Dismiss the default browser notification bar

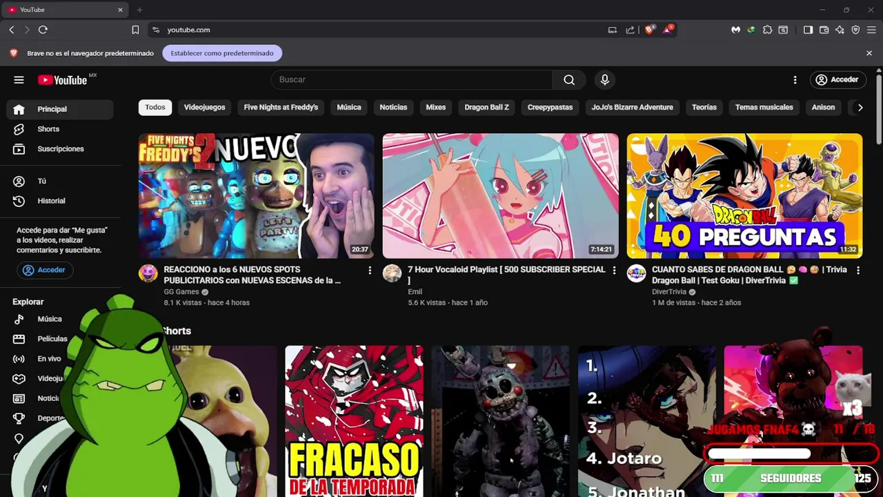(869, 53)
